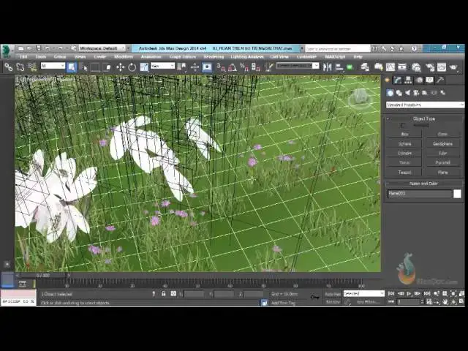This screenshot has width=468, height=351.
Task: Click the Key Filters button
Action: [369, 302]
